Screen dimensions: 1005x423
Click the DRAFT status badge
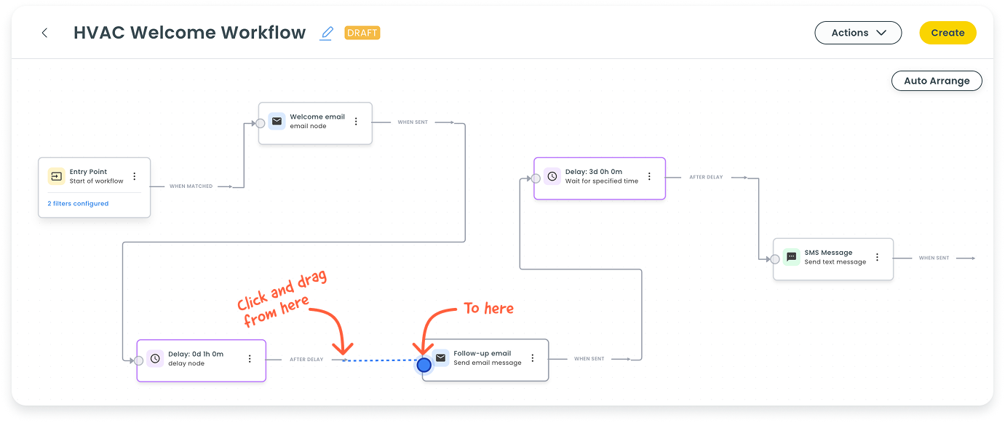point(362,33)
